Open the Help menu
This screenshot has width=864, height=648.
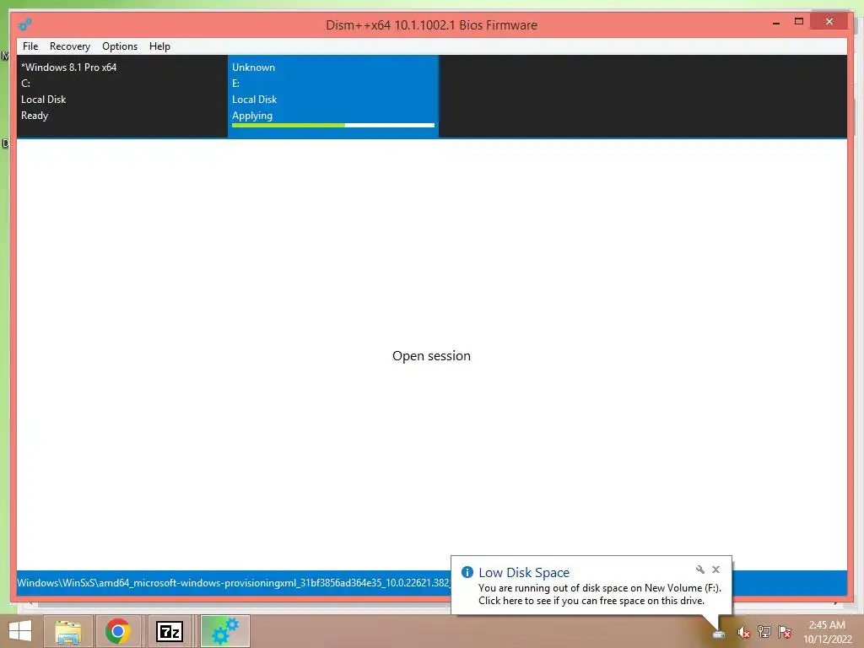point(159,46)
